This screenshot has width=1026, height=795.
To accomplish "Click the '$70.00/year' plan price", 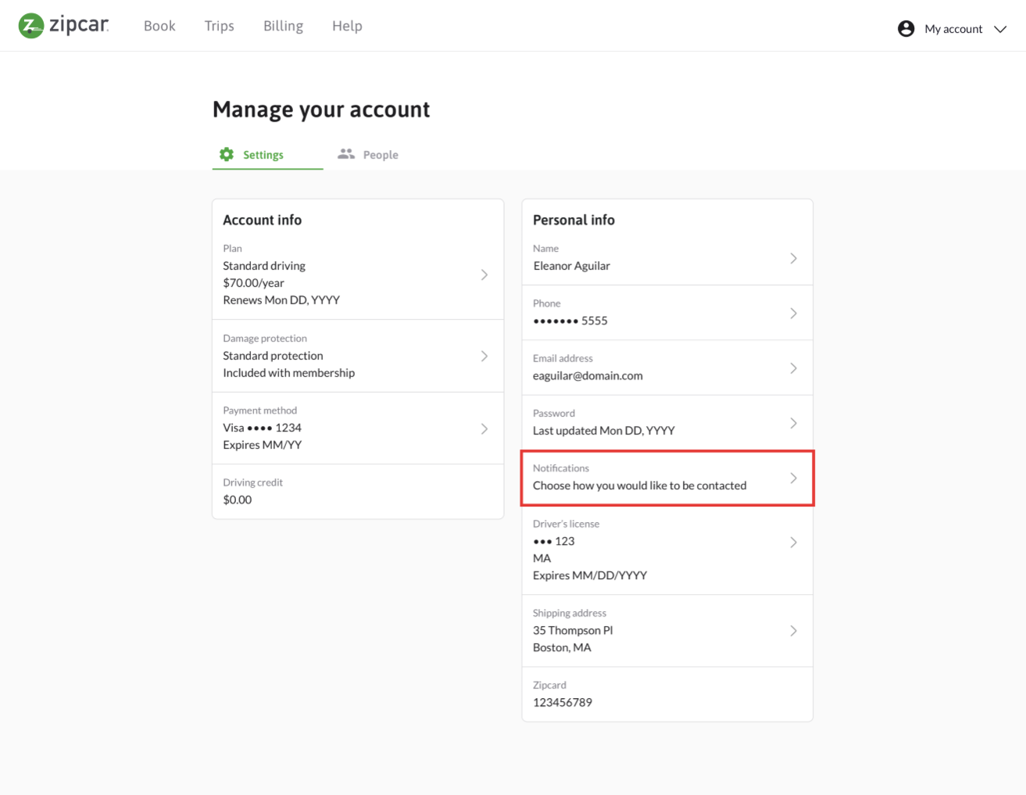I will (x=253, y=283).
